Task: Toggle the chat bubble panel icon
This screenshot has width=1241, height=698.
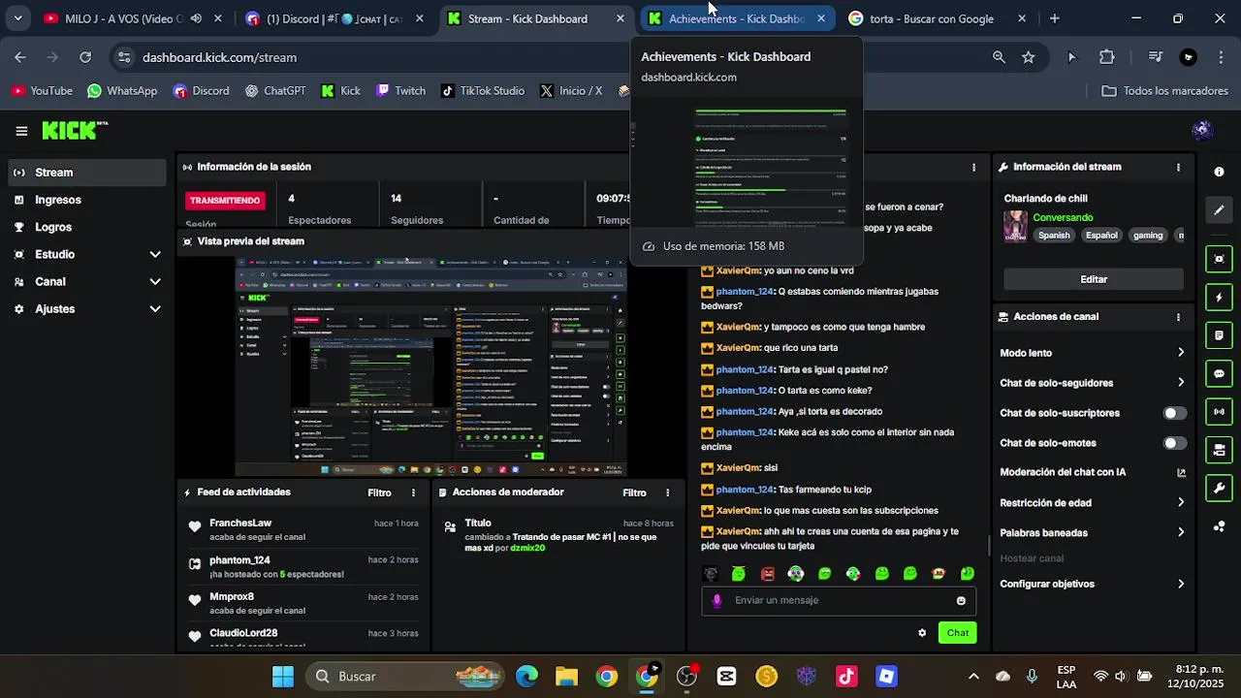Action: 1219,374
